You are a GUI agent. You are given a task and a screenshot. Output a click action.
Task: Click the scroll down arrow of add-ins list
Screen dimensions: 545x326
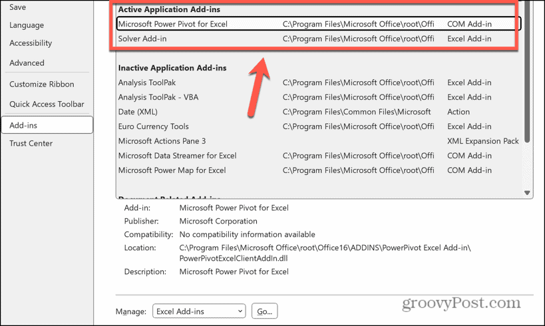[x=527, y=193]
